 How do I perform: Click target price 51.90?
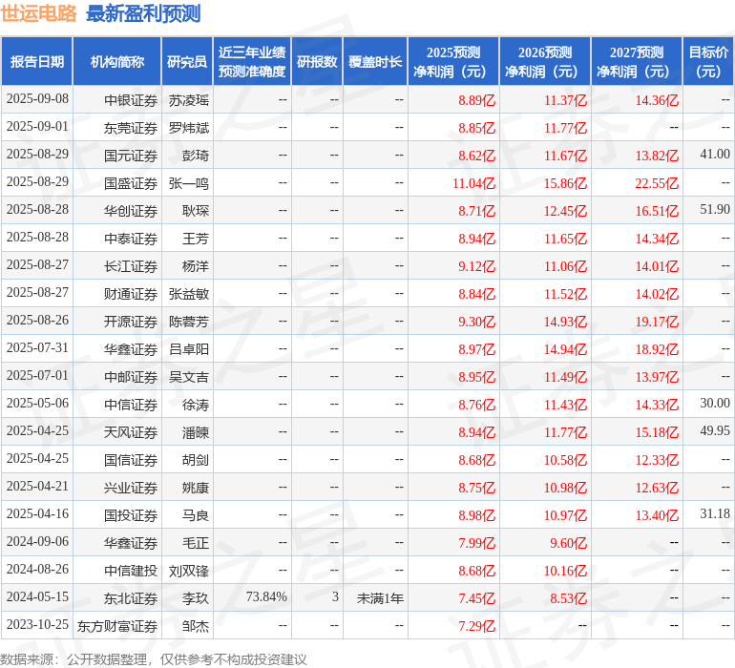point(715,210)
